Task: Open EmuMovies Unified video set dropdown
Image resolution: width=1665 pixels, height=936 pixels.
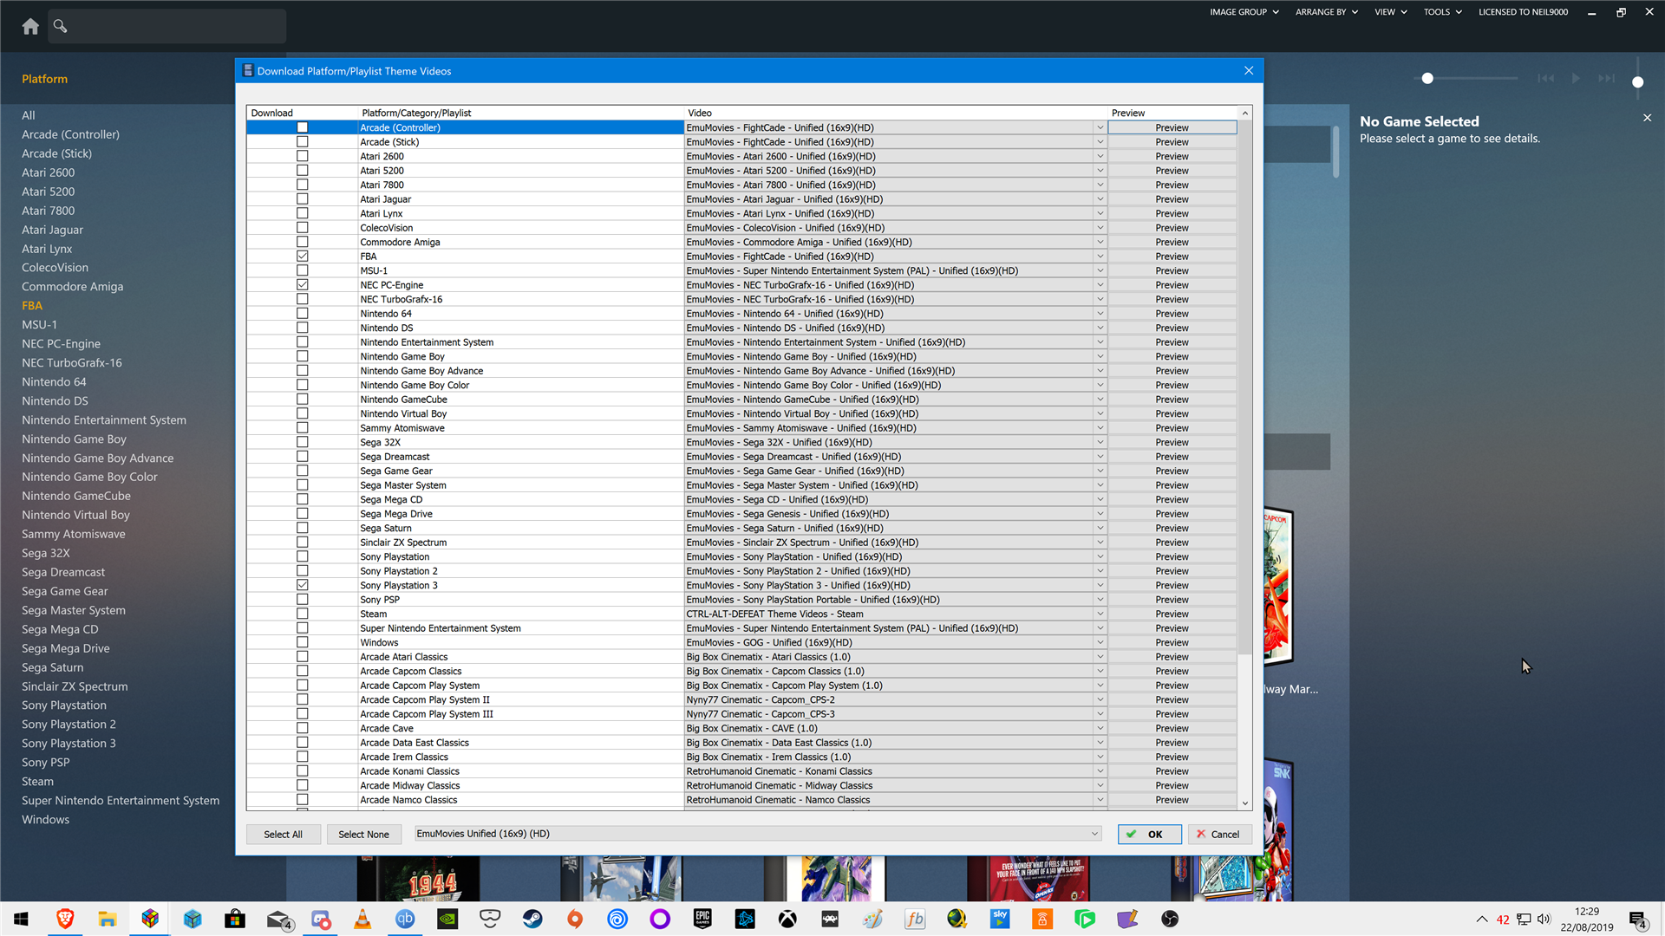Action: coord(758,834)
